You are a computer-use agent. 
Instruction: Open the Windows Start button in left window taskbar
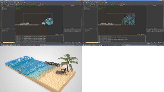(x=1, y=45)
